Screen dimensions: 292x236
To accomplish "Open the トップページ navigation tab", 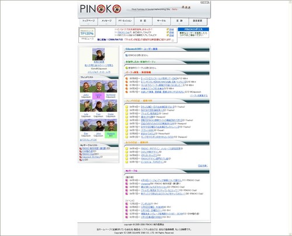I will pyautogui.click(x=88, y=22).
